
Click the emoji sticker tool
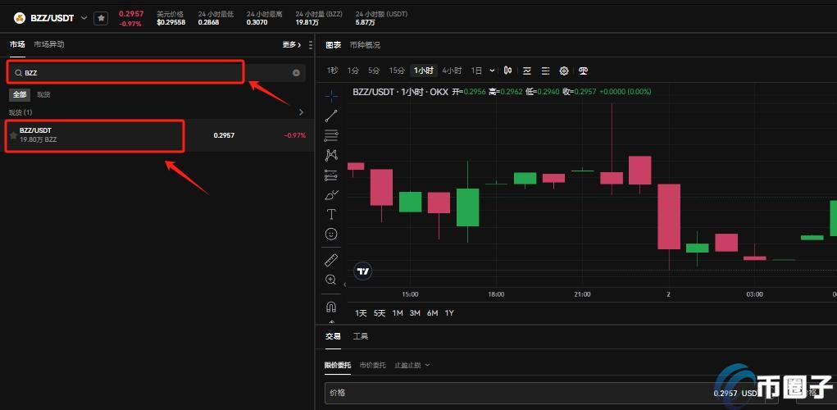331,235
